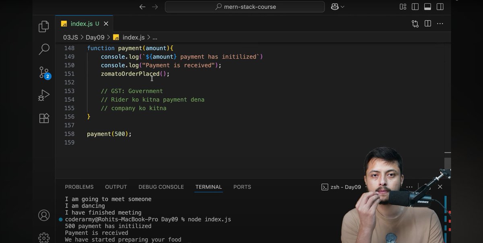Screen dimensions: 483x243
Task: Go back with the left arrow
Action: (x=142, y=7)
